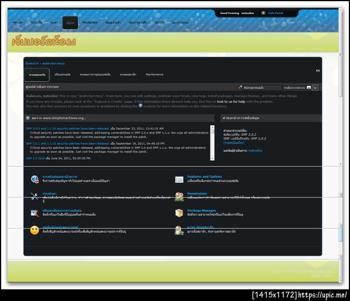This screenshot has width=350, height=301.
Task: Click the first item in top navigation bar
Action: [x=17, y=22]
